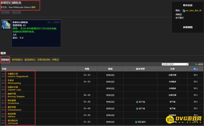This screenshot has height=126, width=204.
Task: Click the 48—60 level cell for Burning Steppes
Action: [87, 95]
